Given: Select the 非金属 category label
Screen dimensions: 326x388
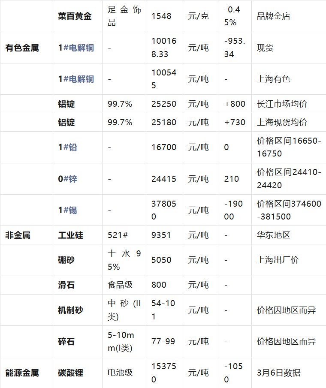Looking at the screenshot, I should pos(18,235).
